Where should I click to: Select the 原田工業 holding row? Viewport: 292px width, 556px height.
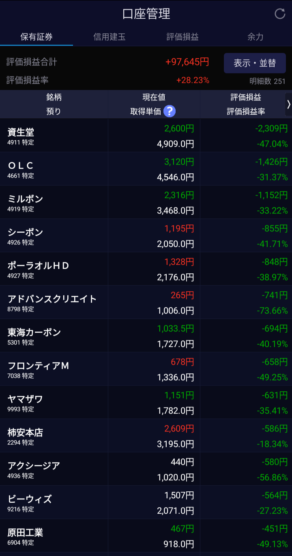(146, 536)
